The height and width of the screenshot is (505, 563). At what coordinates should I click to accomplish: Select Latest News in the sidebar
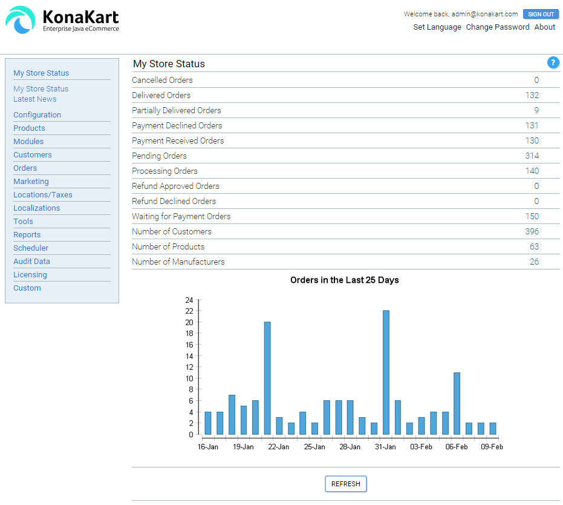[34, 99]
